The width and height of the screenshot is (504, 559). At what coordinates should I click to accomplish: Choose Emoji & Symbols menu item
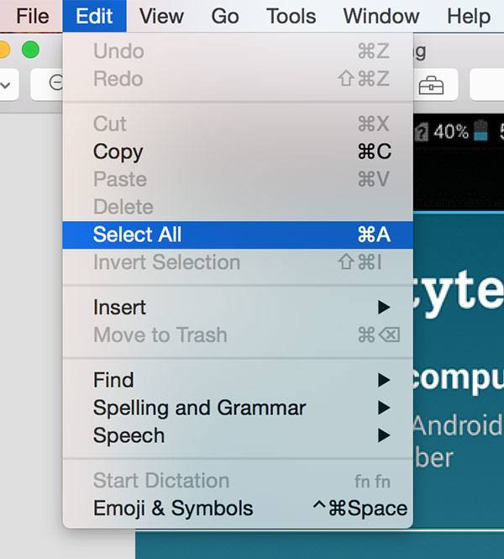pyautogui.click(x=238, y=508)
